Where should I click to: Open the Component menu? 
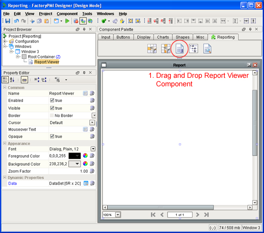[x=67, y=14]
